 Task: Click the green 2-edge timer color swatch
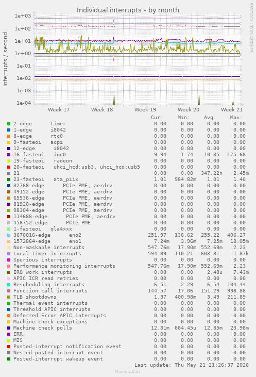pos(9,124)
